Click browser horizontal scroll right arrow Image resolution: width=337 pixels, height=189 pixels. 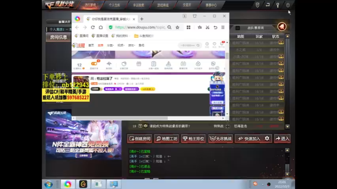pyautogui.click(x=223, y=118)
